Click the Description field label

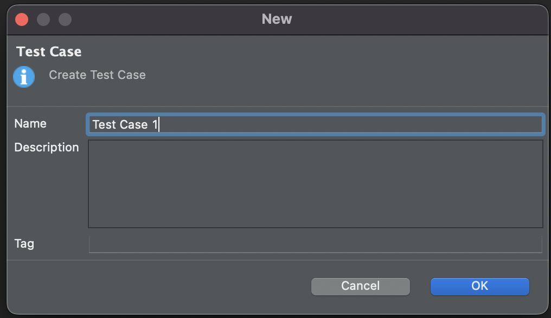coord(47,147)
